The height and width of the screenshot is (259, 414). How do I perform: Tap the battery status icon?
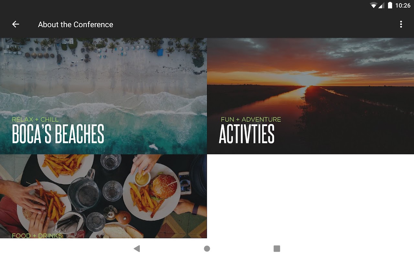click(x=390, y=5)
